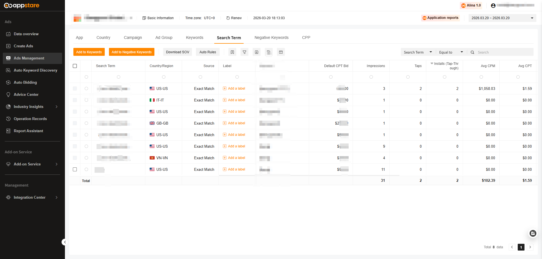Viewport: 542px width, 259px height.
Task: Open the Alina 1.0 assistant badge
Action: [x=471, y=5]
